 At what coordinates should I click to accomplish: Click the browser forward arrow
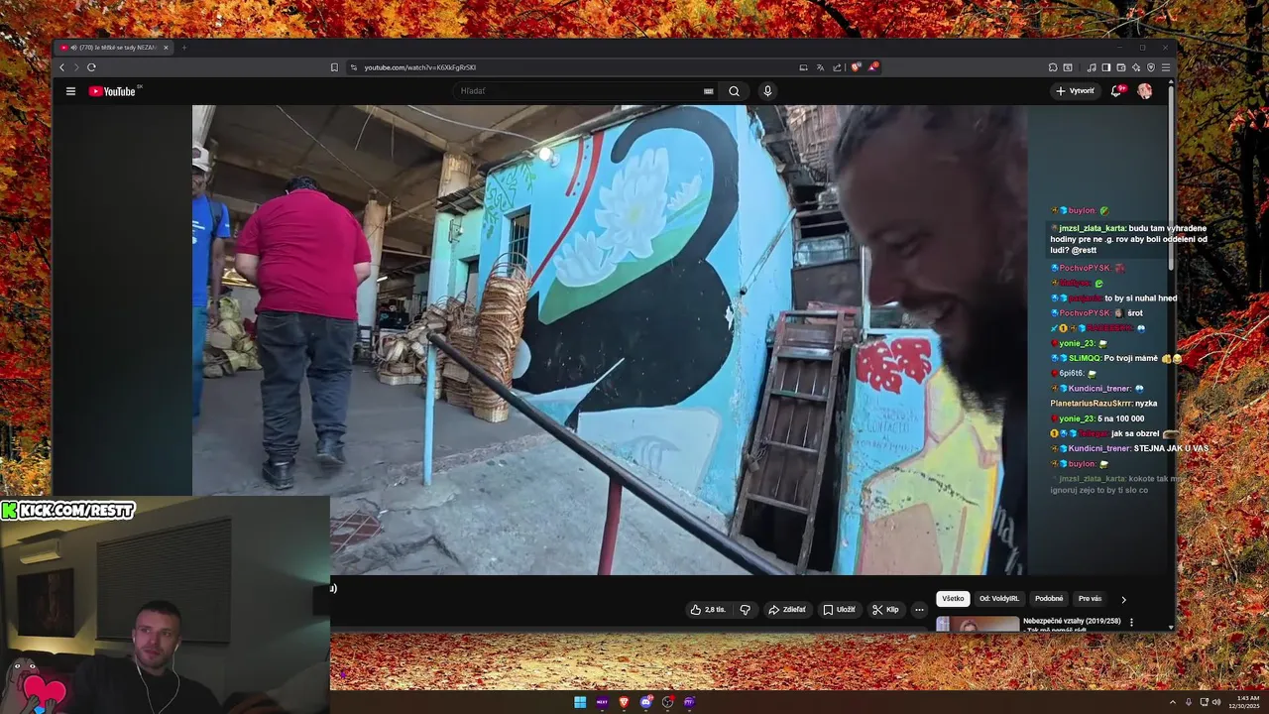click(76, 67)
